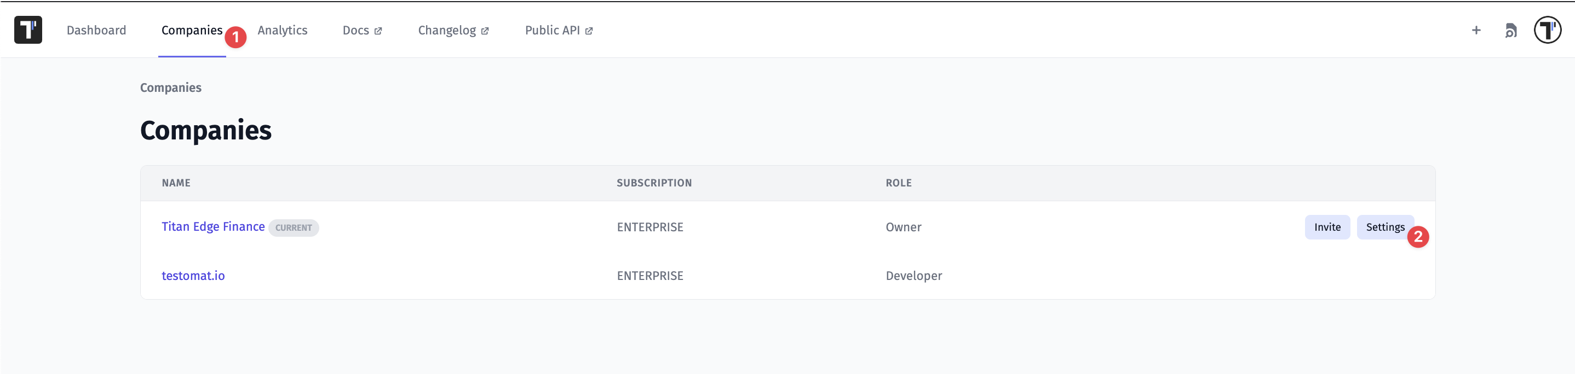Click red step marker number 2
Screen dimensions: 1575x374
(x=1418, y=237)
